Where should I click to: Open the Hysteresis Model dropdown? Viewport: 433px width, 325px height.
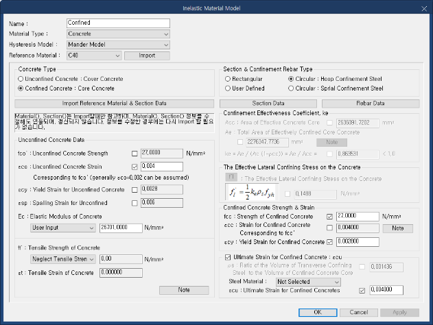click(x=118, y=45)
